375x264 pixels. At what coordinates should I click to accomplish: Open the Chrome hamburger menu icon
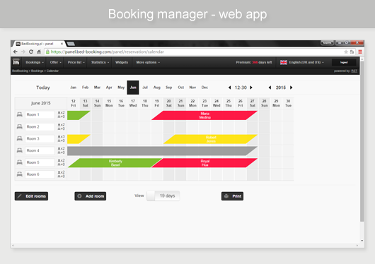(360, 52)
